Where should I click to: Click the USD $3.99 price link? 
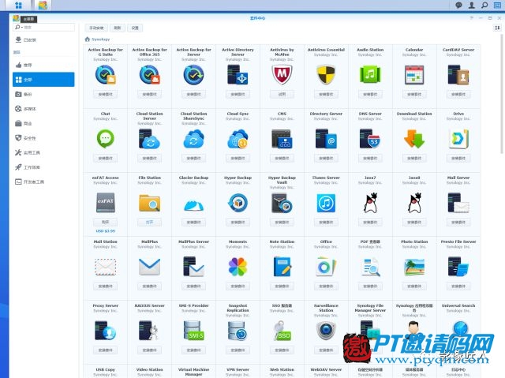(x=105, y=231)
